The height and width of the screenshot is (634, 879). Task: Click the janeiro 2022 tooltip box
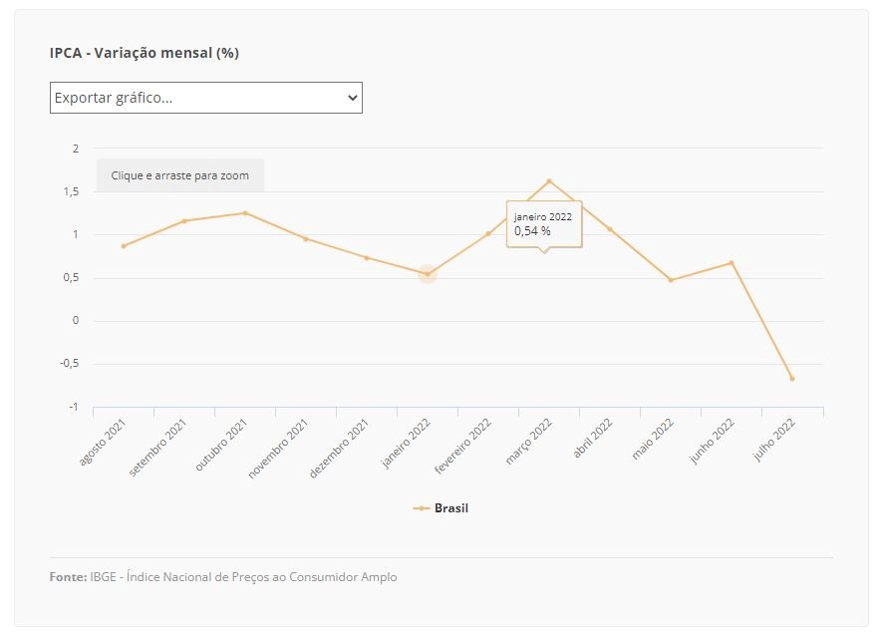point(544,223)
